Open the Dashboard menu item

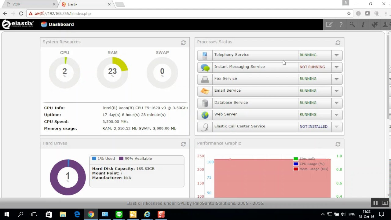tap(57, 24)
